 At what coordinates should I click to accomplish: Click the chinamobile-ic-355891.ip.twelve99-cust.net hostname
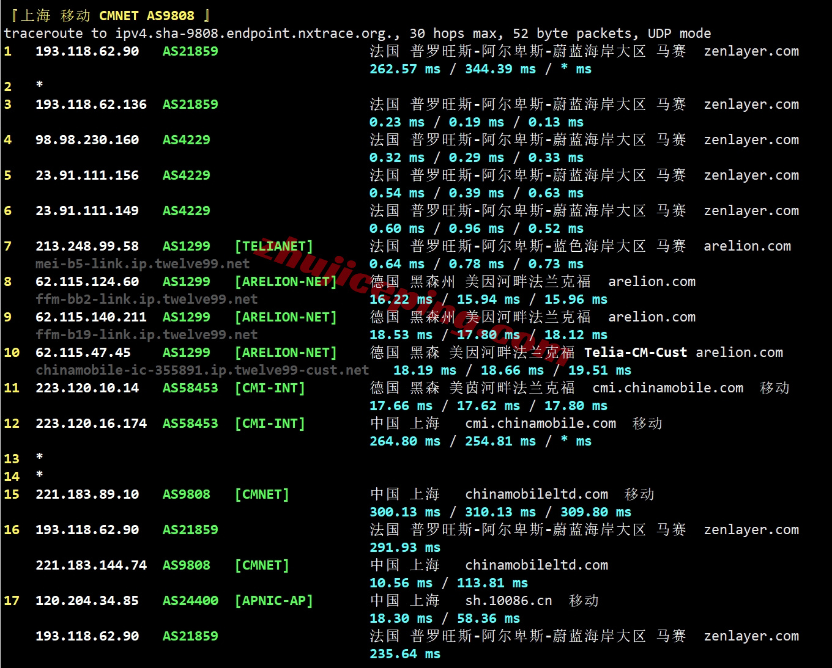[202, 370]
